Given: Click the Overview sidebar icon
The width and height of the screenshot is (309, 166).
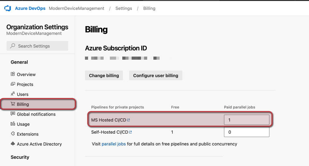Looking at the screenshot, I should pyautogui.click(x=13, y=74).
